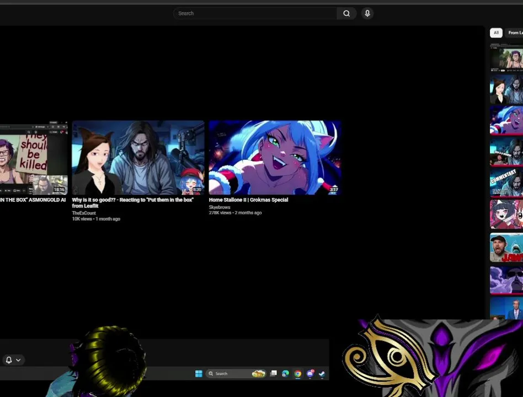Select the "All" filter chip
This screenshot has width=523, height=397.
click(496, 33)
